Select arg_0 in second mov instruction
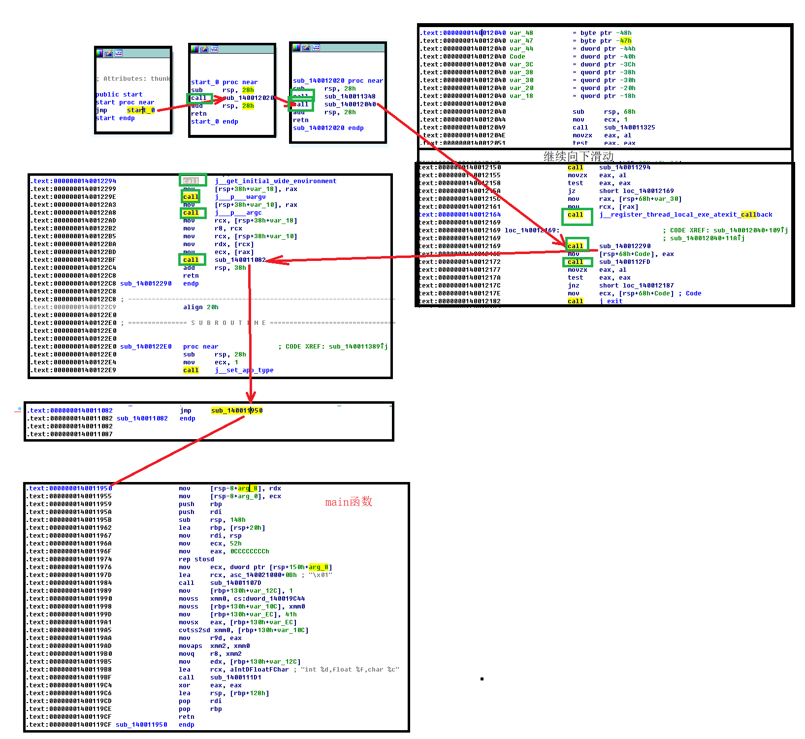Screen dimensions: 805x739 (248, 496)
